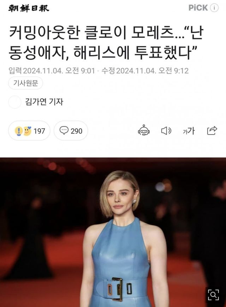Open the Chosun Ilbo newspaper logo

pos(29,8)
